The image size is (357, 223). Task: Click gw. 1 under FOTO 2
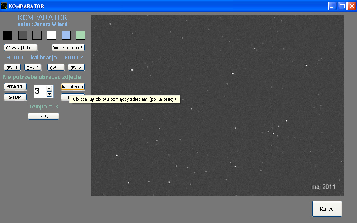coord(56,67)
